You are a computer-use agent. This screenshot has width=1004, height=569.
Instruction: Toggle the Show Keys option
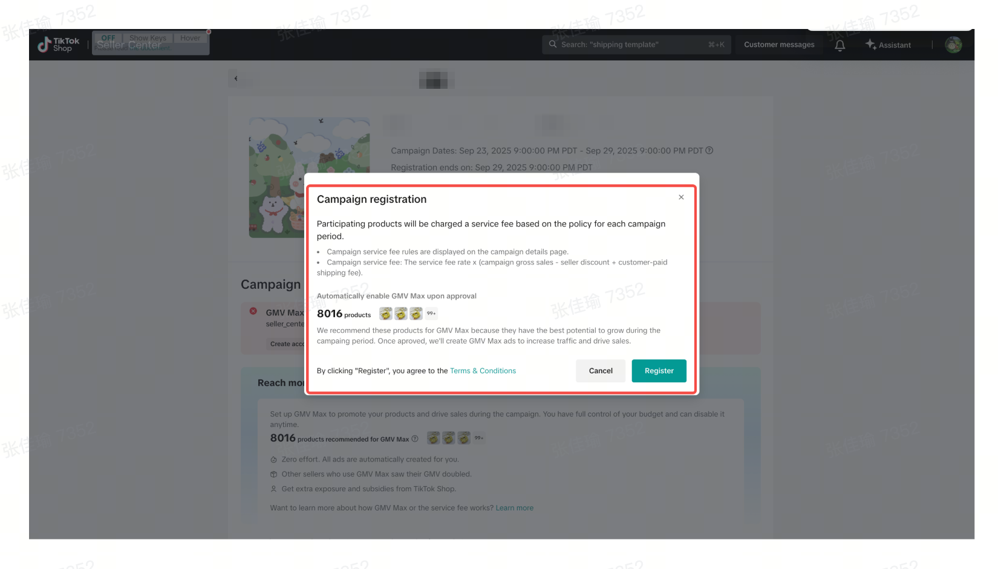148,37
